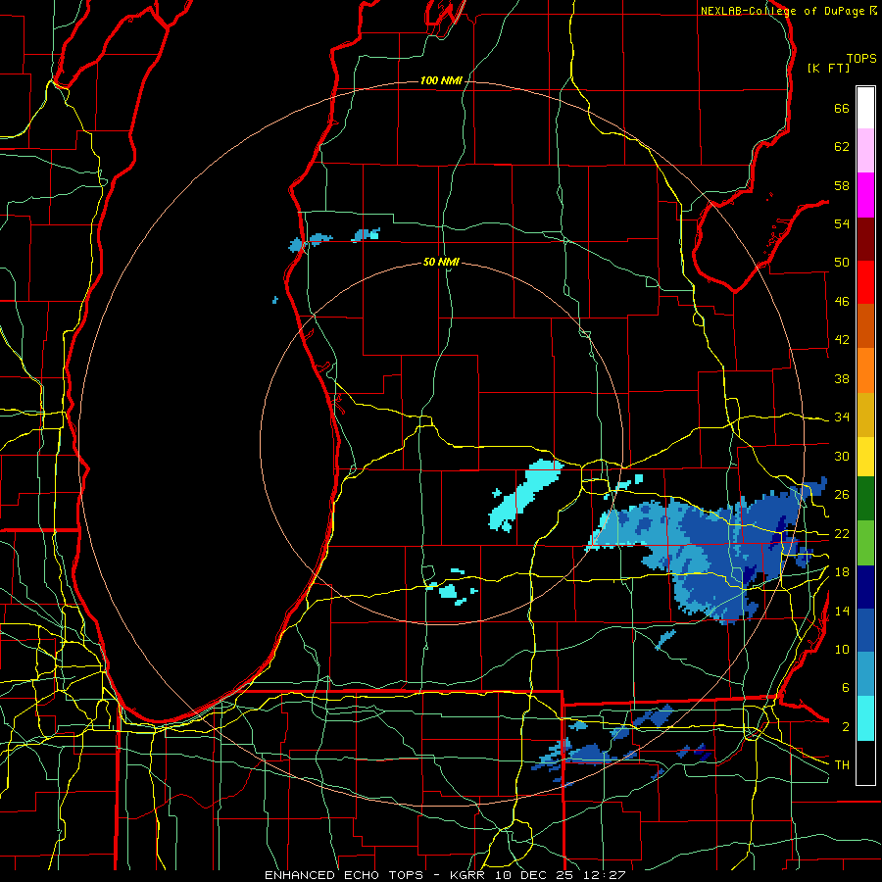
Task: Click the legend value '10'
Action: pyautogui.click(x=842, y=650)
